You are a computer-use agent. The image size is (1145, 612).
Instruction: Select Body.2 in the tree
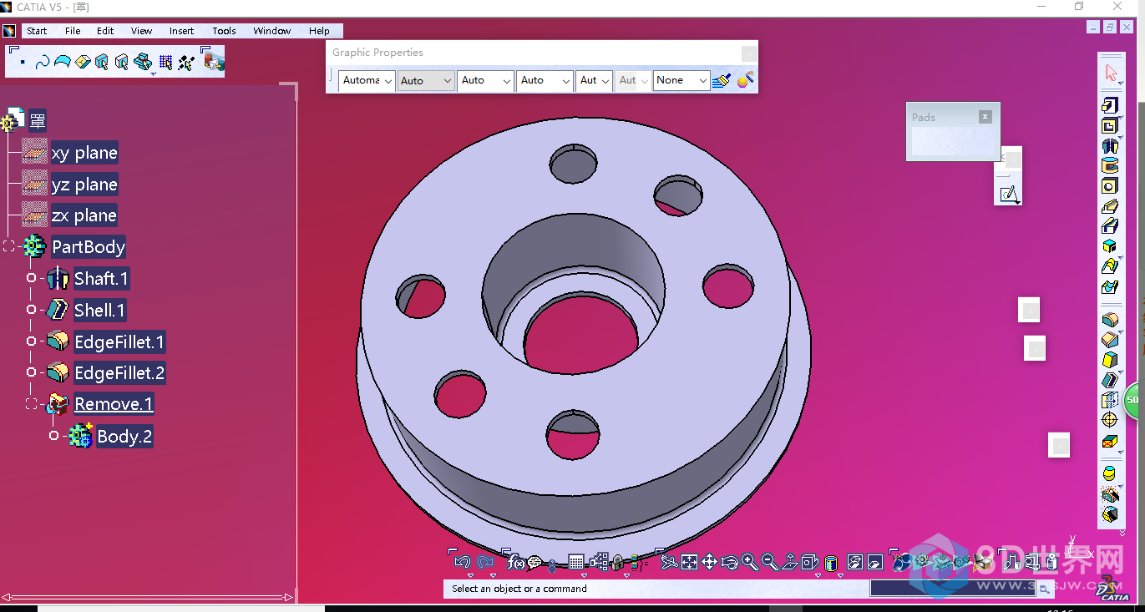click(124, 437)
